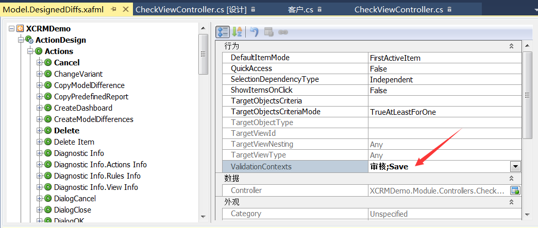Click the XCRMDemo root node icon

click(x=20, y=28)
